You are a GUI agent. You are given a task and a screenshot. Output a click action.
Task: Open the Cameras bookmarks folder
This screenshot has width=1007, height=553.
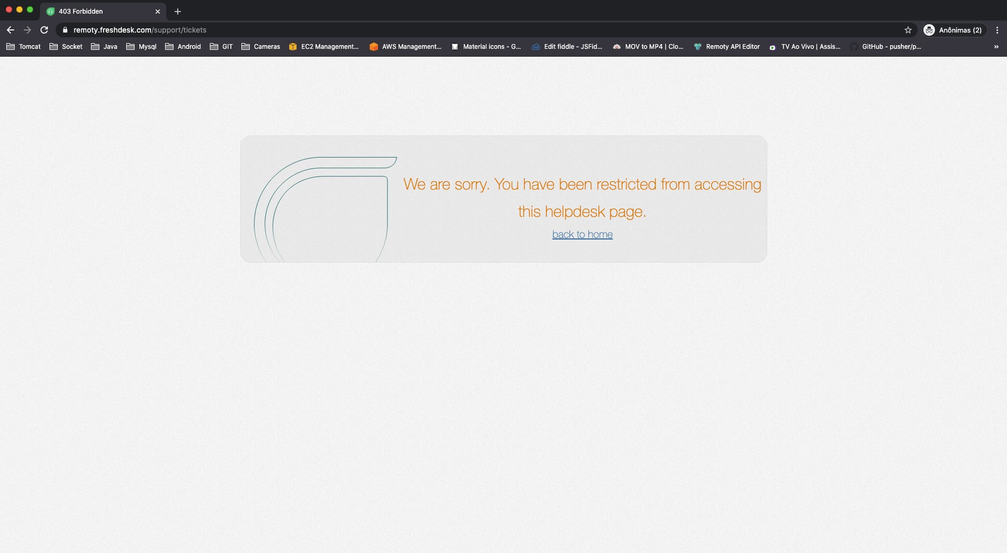(x=261, y=47)
